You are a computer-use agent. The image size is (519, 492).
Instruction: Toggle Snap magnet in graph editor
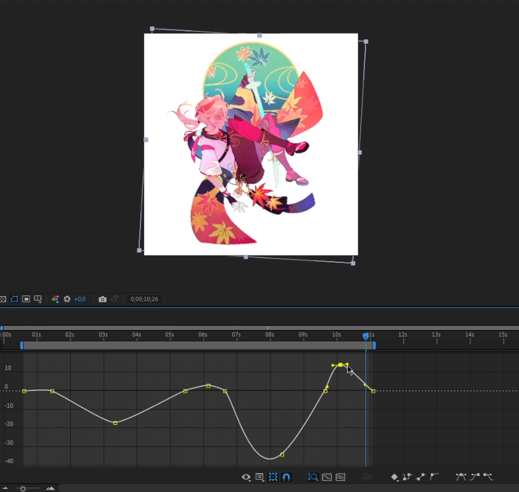click(286, 477)
